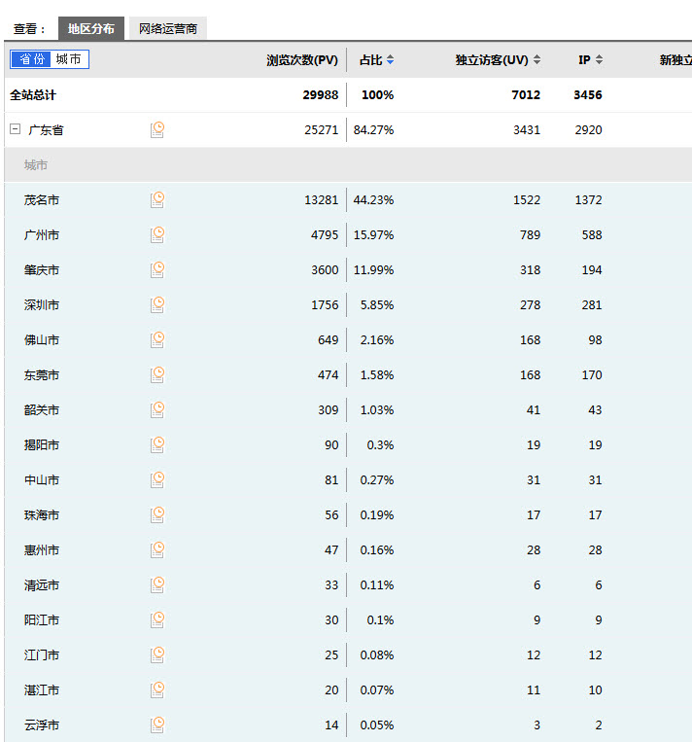Click the 东莞市 city name
Image resolution: width=692 pixels, height=742 pixels.
click(42, 374)
